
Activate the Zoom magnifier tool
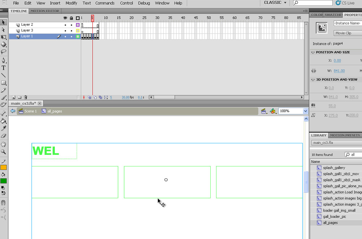pyautogui.click(x=4, y=152)
